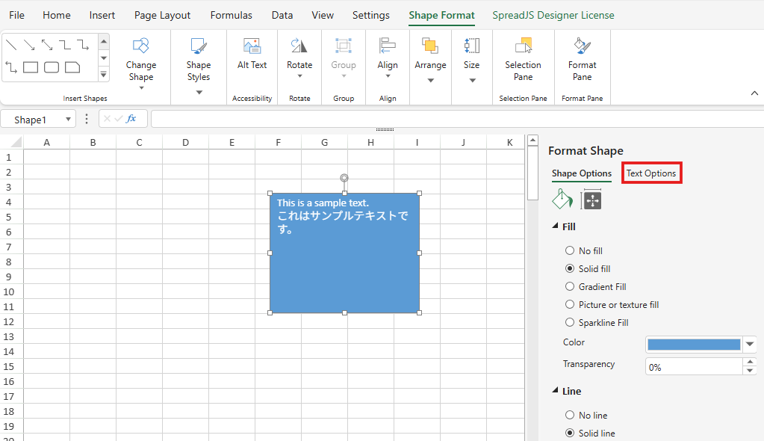Open the Shape Styles gallery
Viewport: 764px width, 441px height.
[199, 67]
